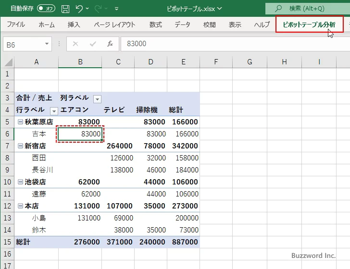The height and width of the screenshot is (269, 350).
Task: Click the 長谷川 row label
Action: (x=42, y=170)
